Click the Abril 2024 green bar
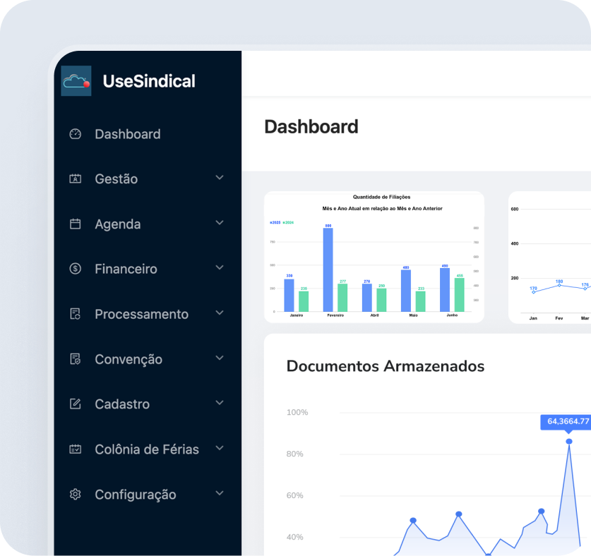Image resolution: width=591 pixels, height=556 pixels. 381,300
